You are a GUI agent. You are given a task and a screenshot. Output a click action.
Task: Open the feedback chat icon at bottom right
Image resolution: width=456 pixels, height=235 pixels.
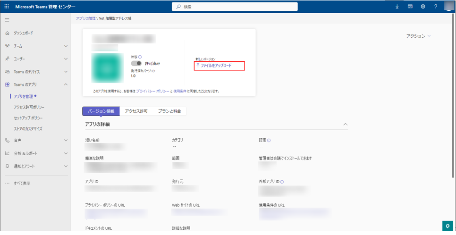448,226
